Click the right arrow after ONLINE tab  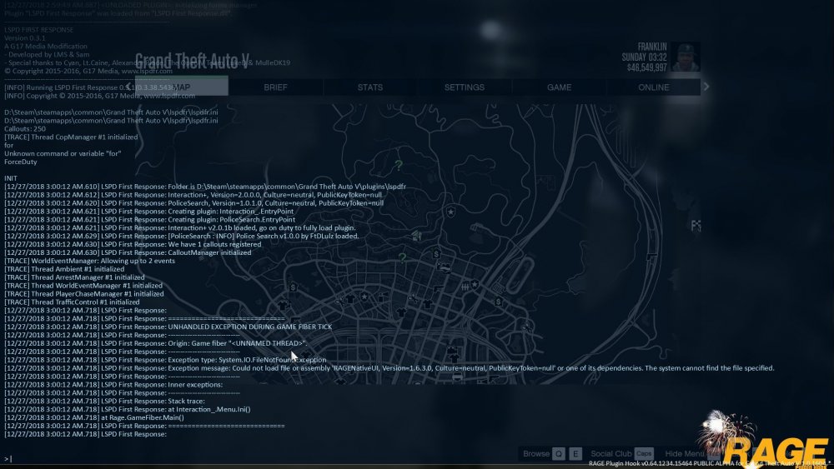click(x=706, y=87)
